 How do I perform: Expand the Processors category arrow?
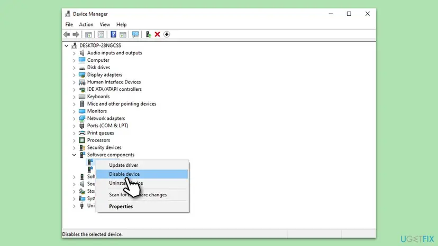(74, 140)
